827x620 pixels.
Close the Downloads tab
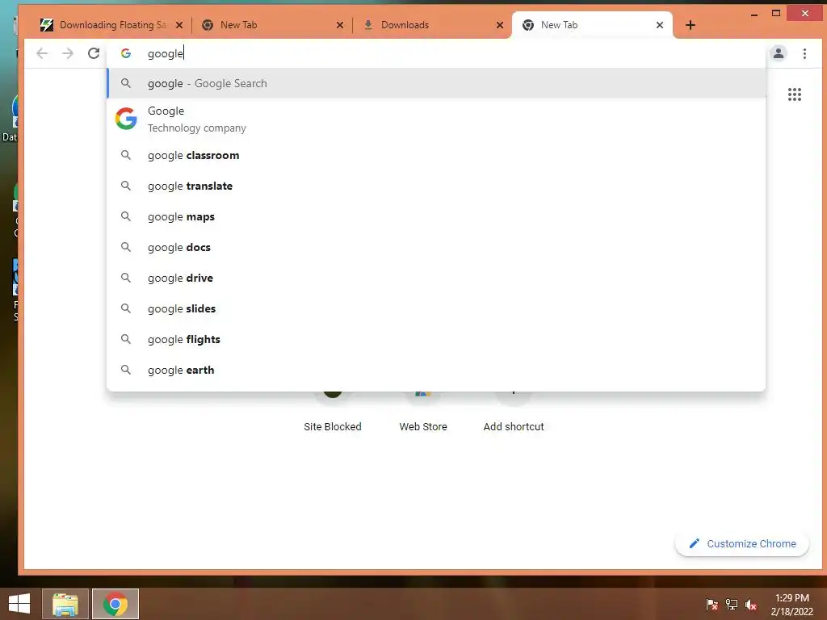coord(499,25)
